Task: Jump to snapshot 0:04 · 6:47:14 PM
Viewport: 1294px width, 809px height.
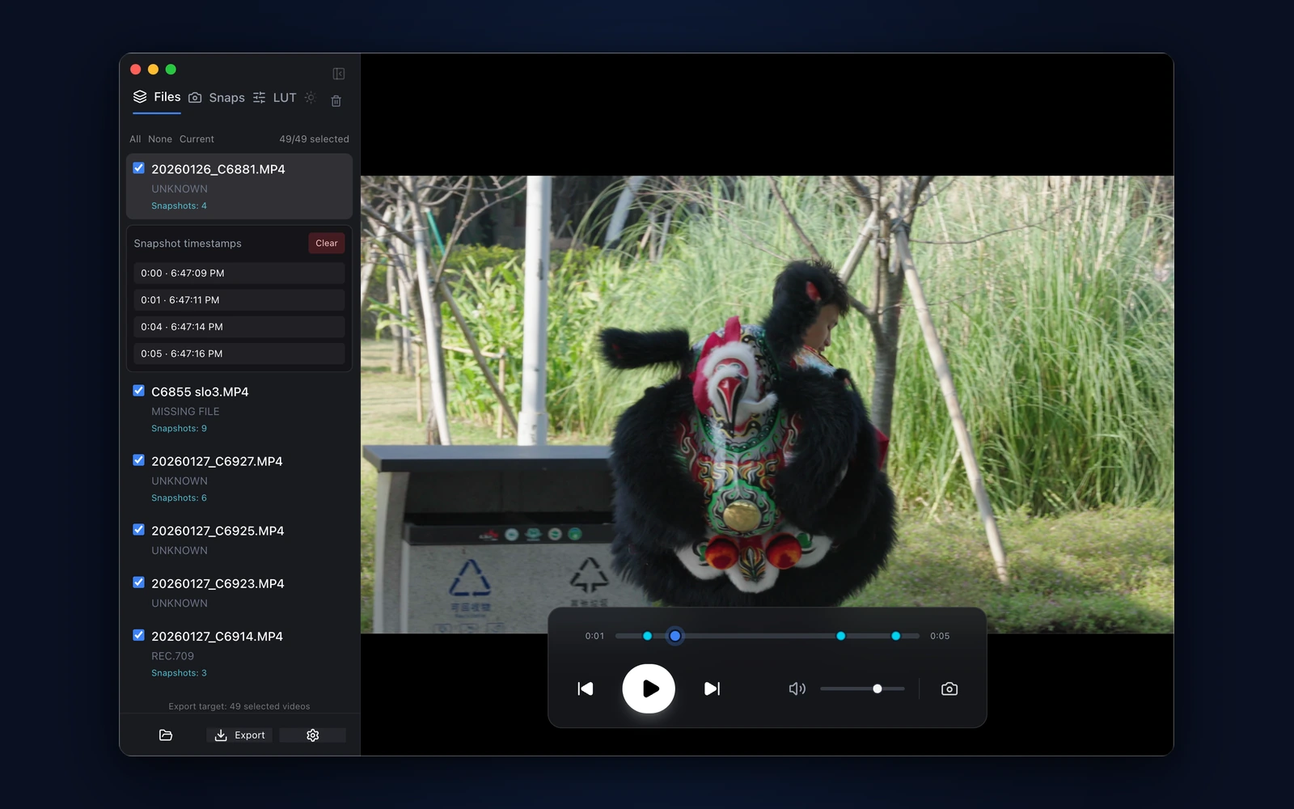Action: pyautogui.click(x=239, y=327)
